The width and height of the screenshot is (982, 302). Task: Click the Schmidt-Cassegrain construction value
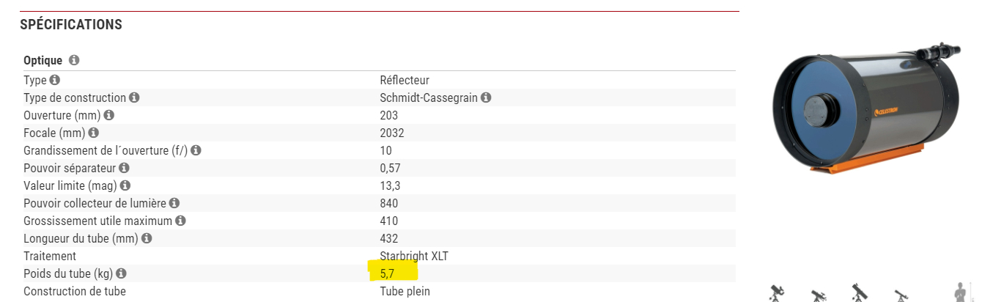[429, 97]
